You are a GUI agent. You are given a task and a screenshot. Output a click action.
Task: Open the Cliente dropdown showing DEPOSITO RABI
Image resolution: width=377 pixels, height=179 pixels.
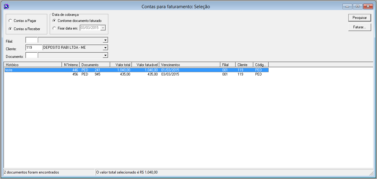[105, 47]
